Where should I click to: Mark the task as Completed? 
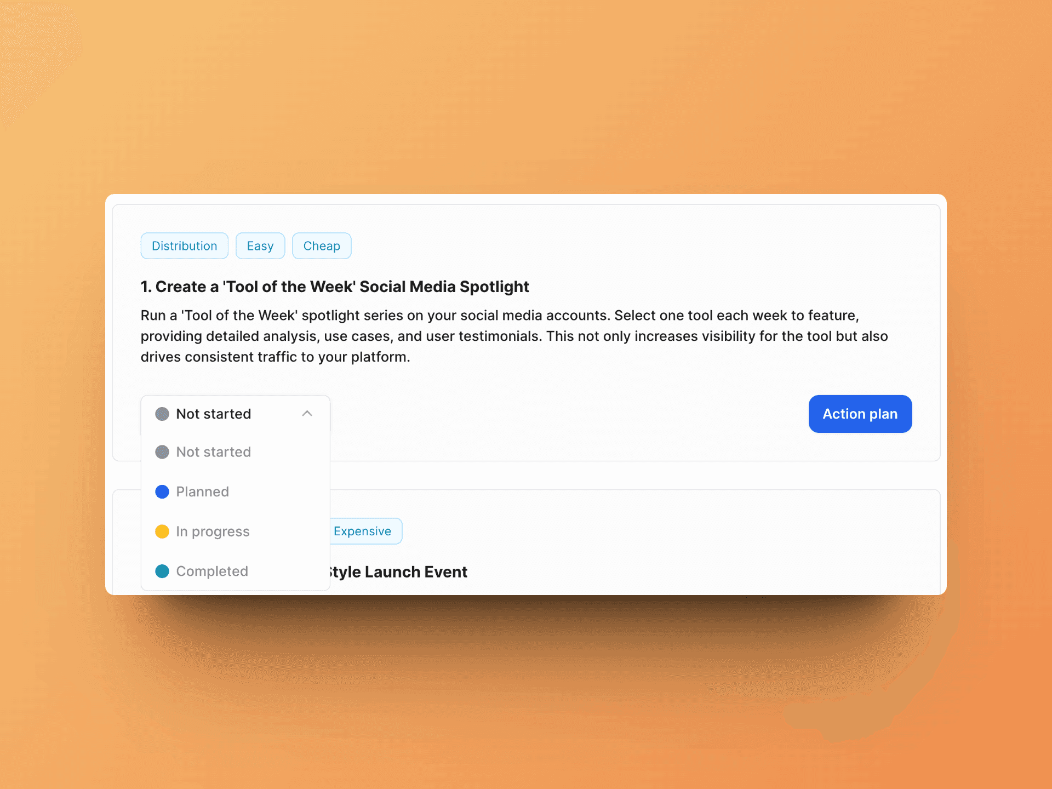coord(236,571)
